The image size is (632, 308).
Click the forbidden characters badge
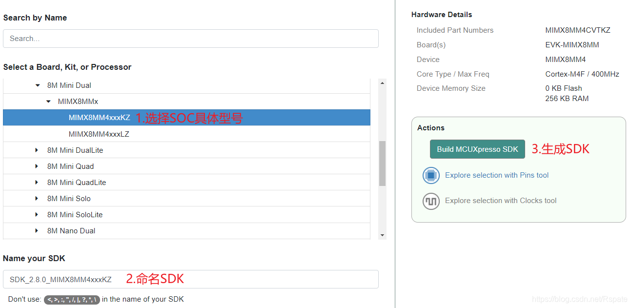[72, 300]
